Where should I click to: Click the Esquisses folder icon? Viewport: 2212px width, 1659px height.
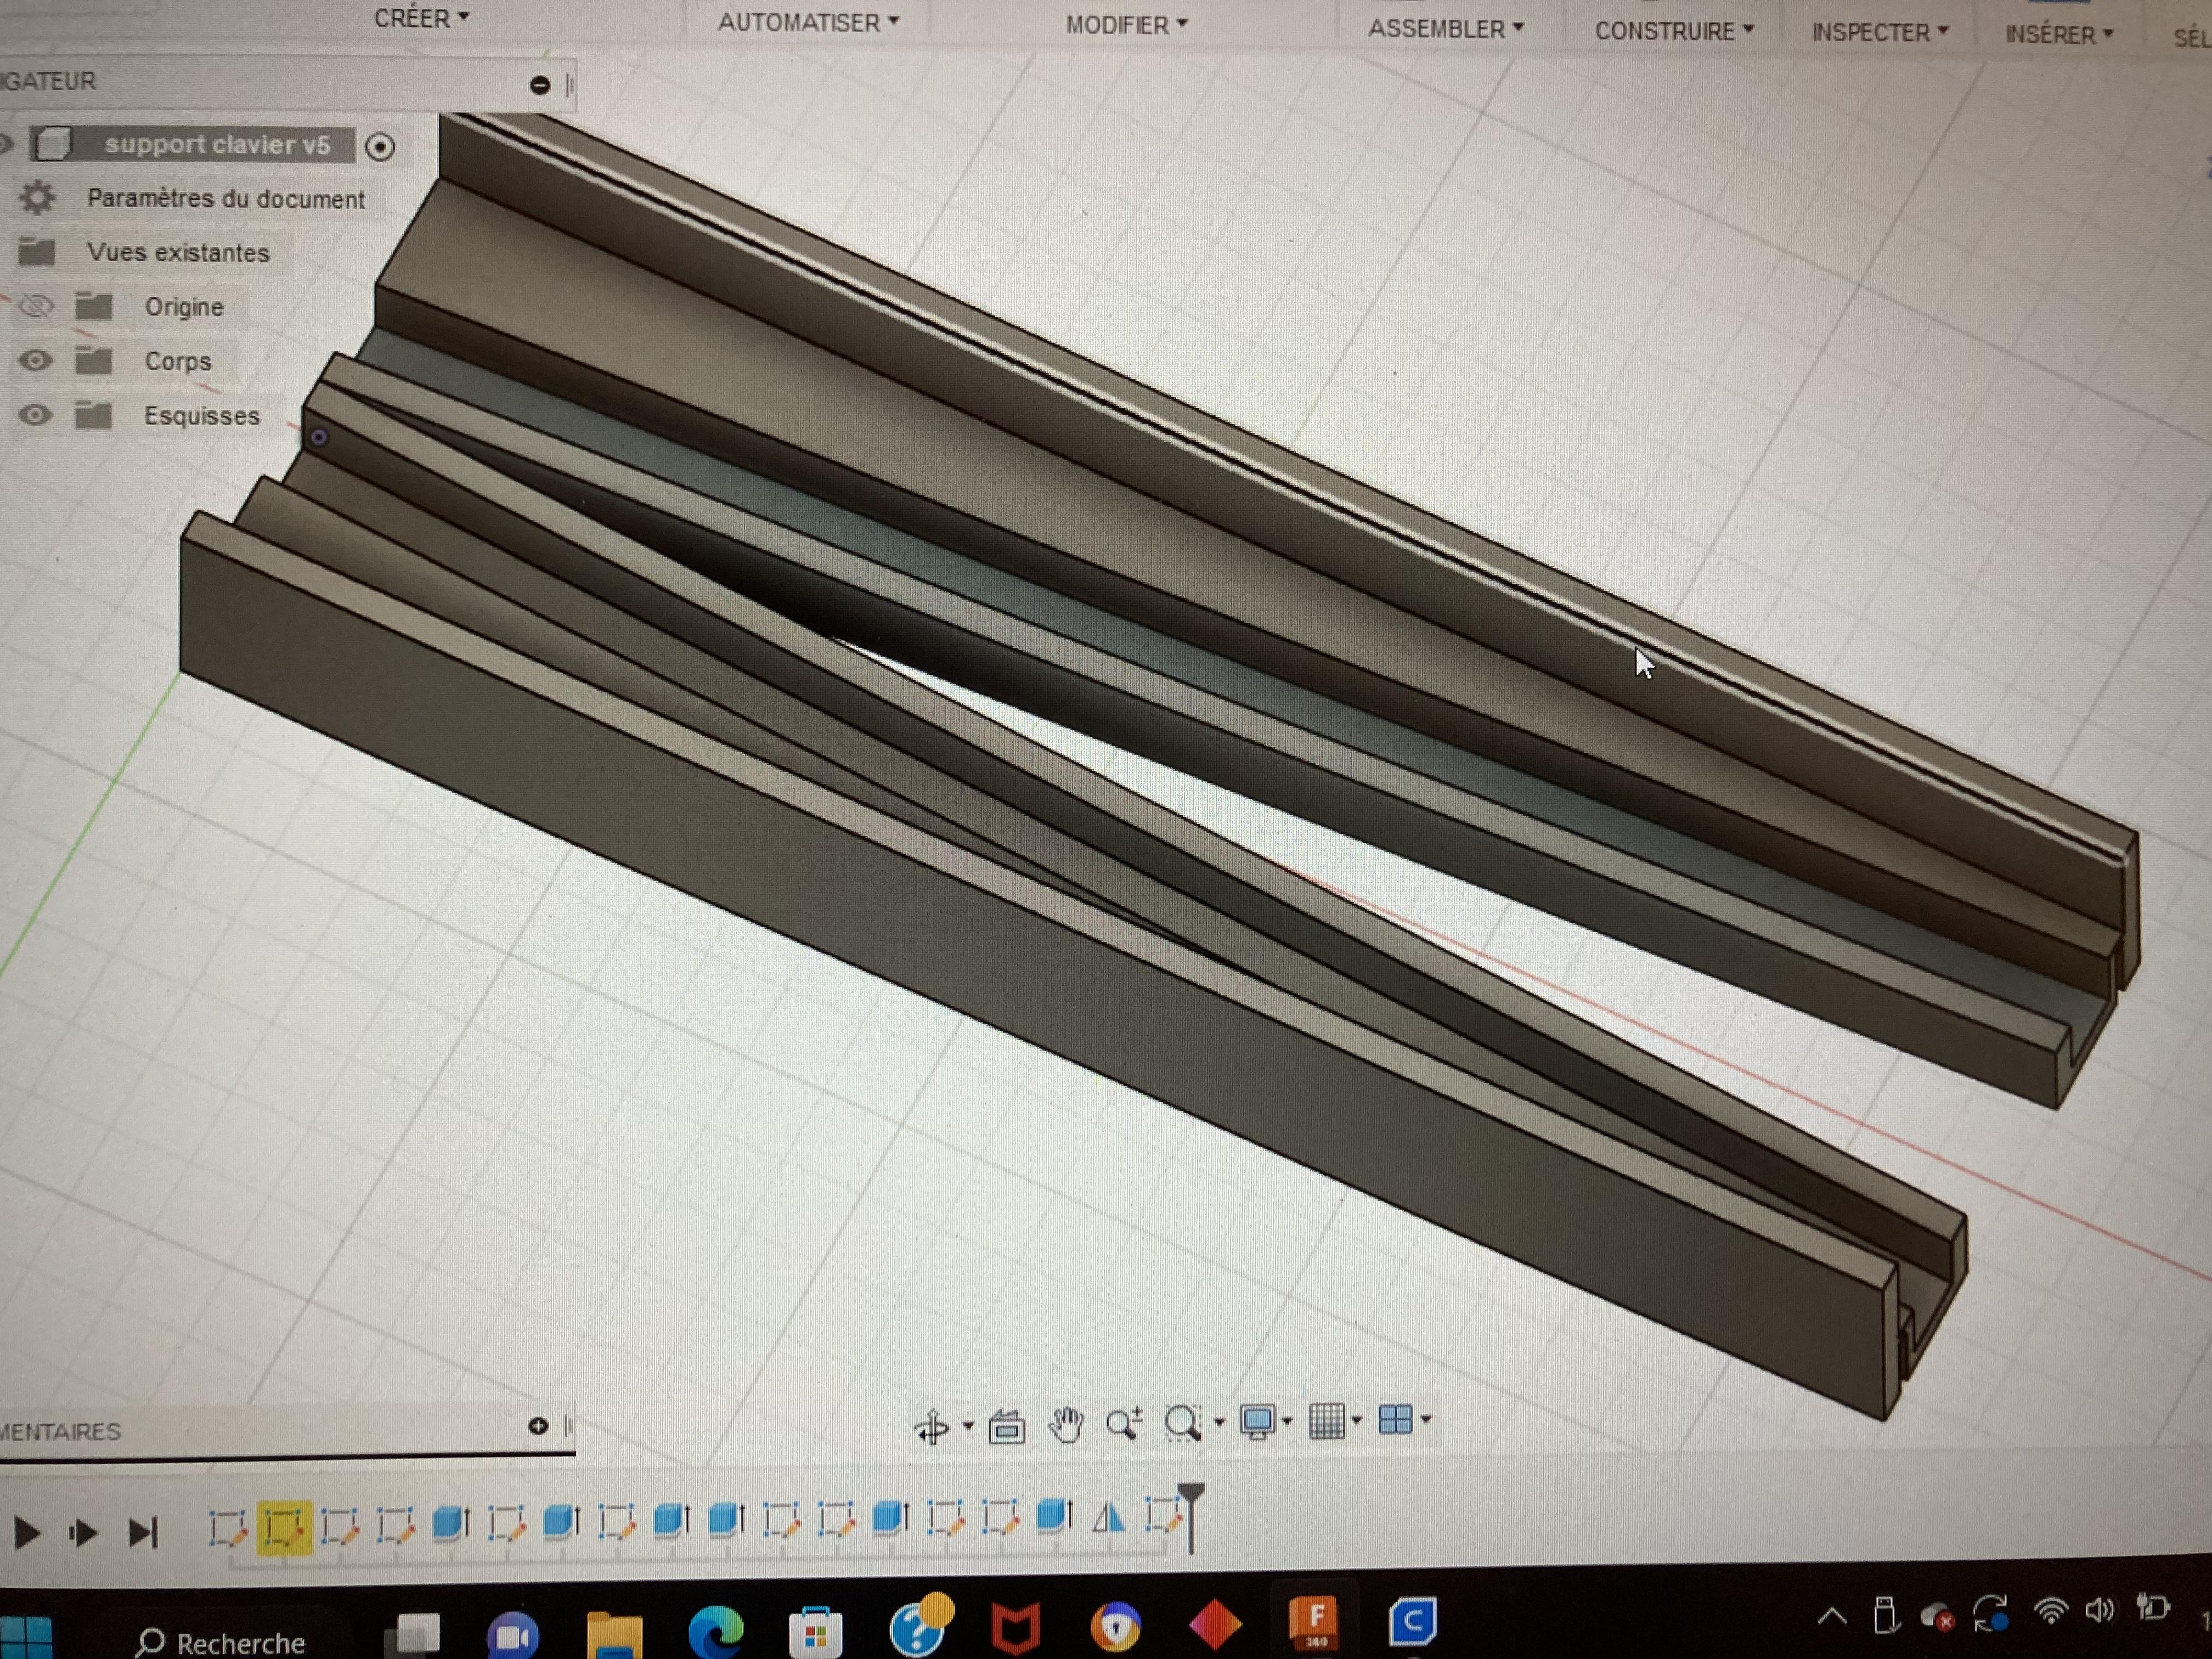click(x=94, y=415)
